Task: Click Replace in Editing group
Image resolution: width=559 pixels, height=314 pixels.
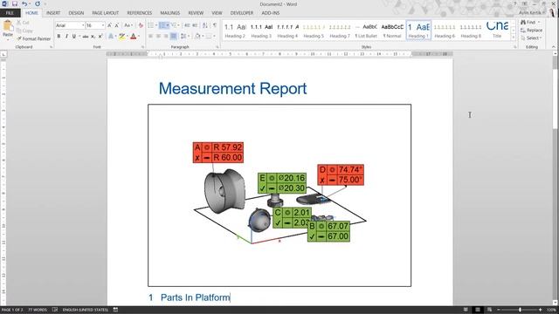Action: [532, 31]
